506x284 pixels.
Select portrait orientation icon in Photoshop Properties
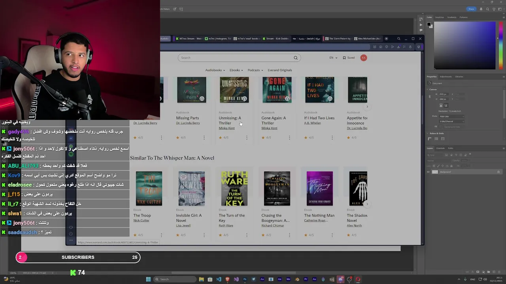[441, 105]
